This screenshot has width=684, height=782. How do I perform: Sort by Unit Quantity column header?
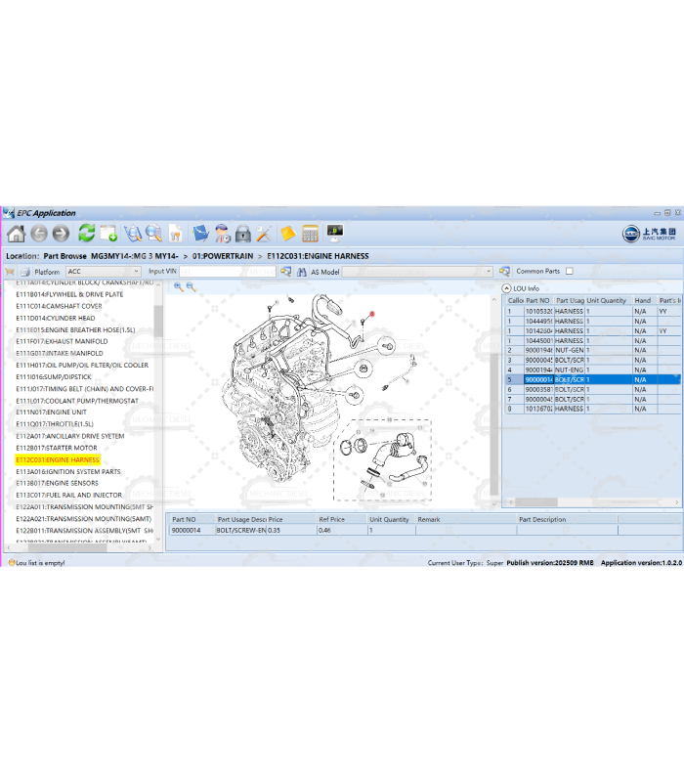(607, 301)
